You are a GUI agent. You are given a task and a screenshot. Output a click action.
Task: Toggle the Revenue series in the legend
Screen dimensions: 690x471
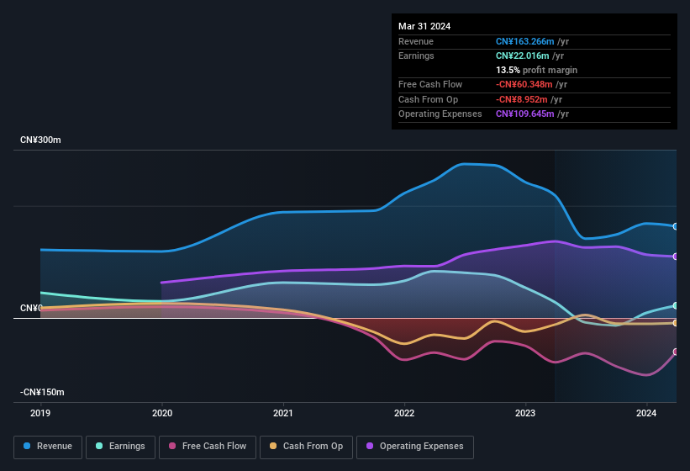(49, 447)
